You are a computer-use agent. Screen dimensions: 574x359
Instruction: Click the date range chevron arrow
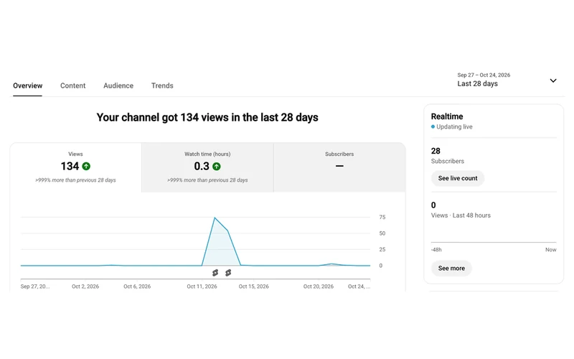[553, 80]
